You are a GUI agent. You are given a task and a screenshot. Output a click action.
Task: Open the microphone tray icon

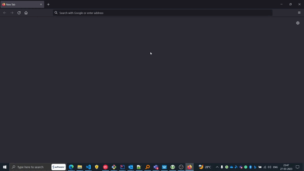pyautogui.click(x=222, y=167)
